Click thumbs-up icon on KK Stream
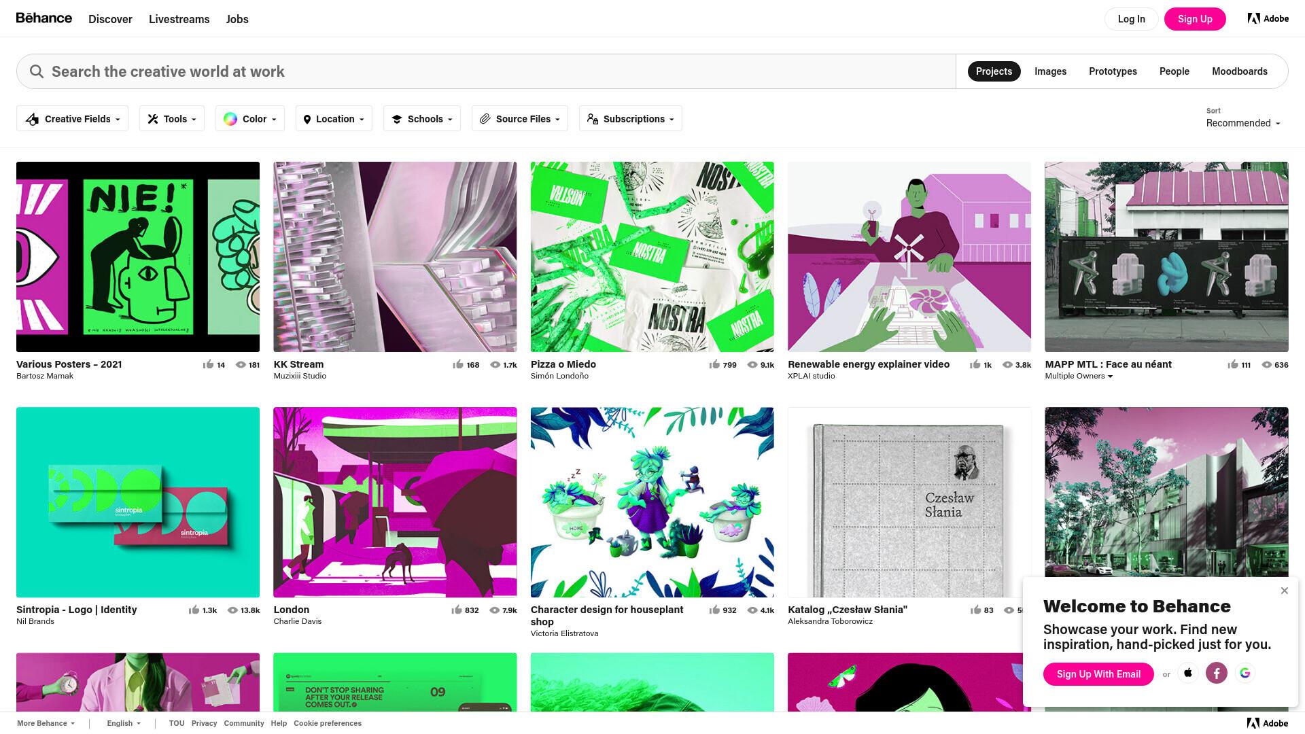 tap(458, 364)
